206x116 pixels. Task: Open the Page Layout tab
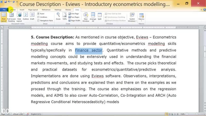[x=33, y=10]
